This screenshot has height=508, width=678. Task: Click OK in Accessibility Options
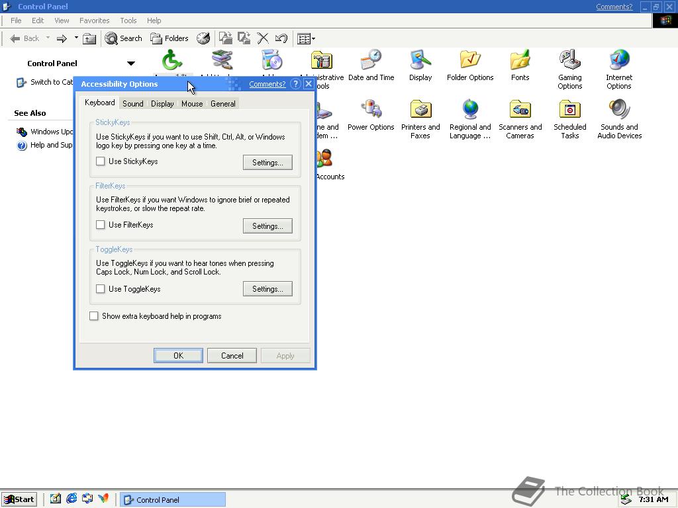pyautogui.click(x=178, y=355)
